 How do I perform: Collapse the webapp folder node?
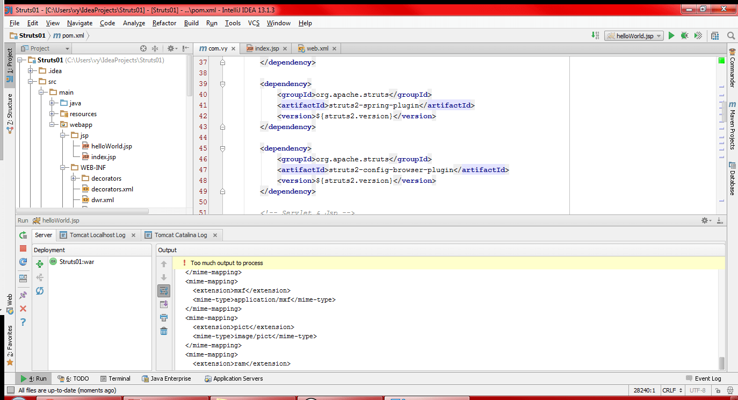coord(52,125)
